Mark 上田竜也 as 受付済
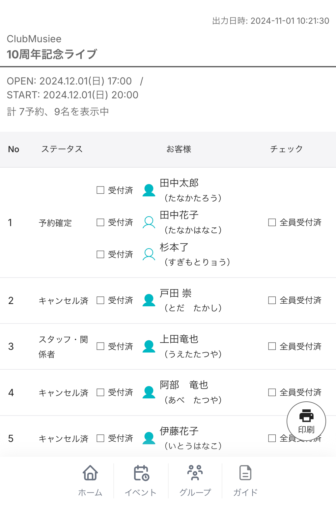 [100, 346]
